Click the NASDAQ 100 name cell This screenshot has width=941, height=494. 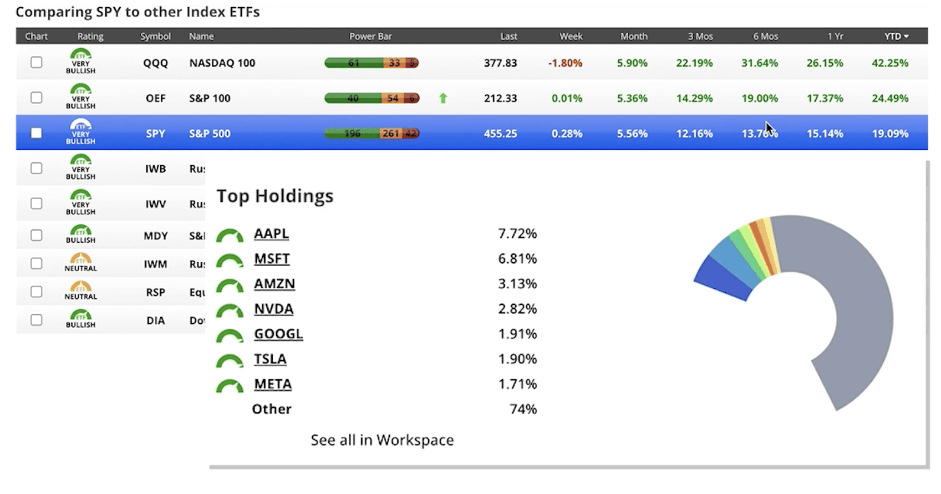click(222, 63)
